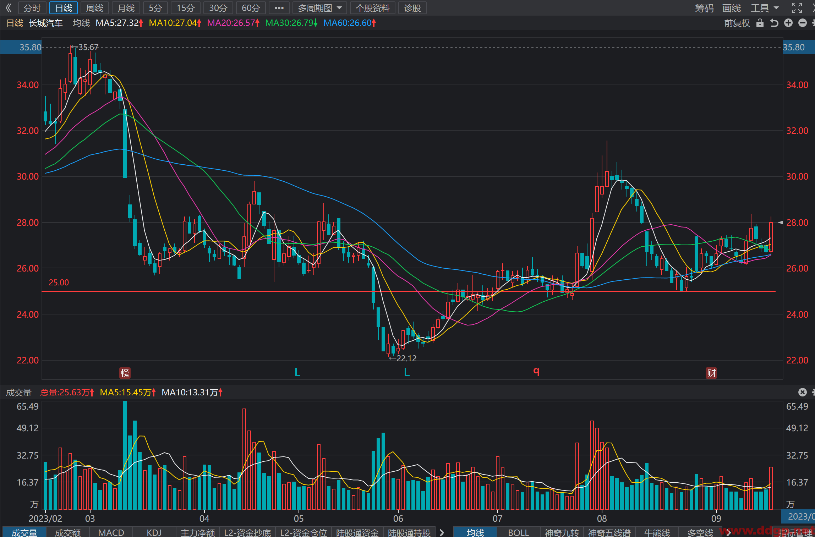Click the 财 marker on the chart

[711, 373]
